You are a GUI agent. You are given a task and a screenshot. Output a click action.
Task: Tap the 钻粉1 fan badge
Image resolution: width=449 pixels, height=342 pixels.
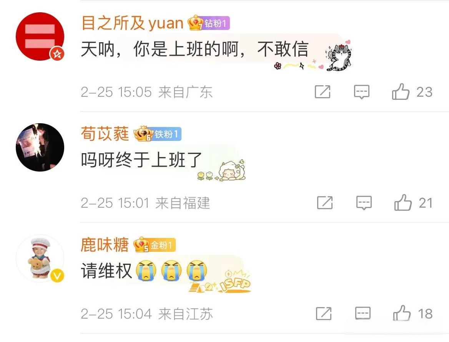(x=209, y=23)
